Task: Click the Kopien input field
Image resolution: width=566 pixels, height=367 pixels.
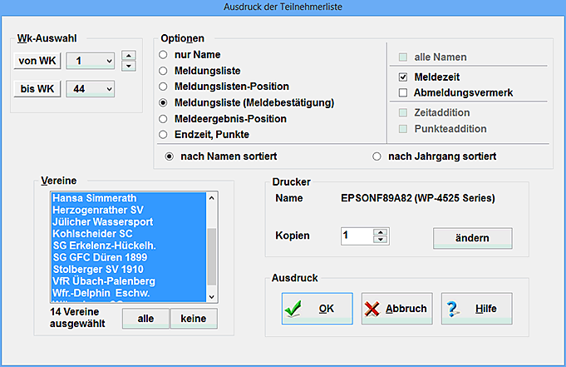Action: [357, 236]
